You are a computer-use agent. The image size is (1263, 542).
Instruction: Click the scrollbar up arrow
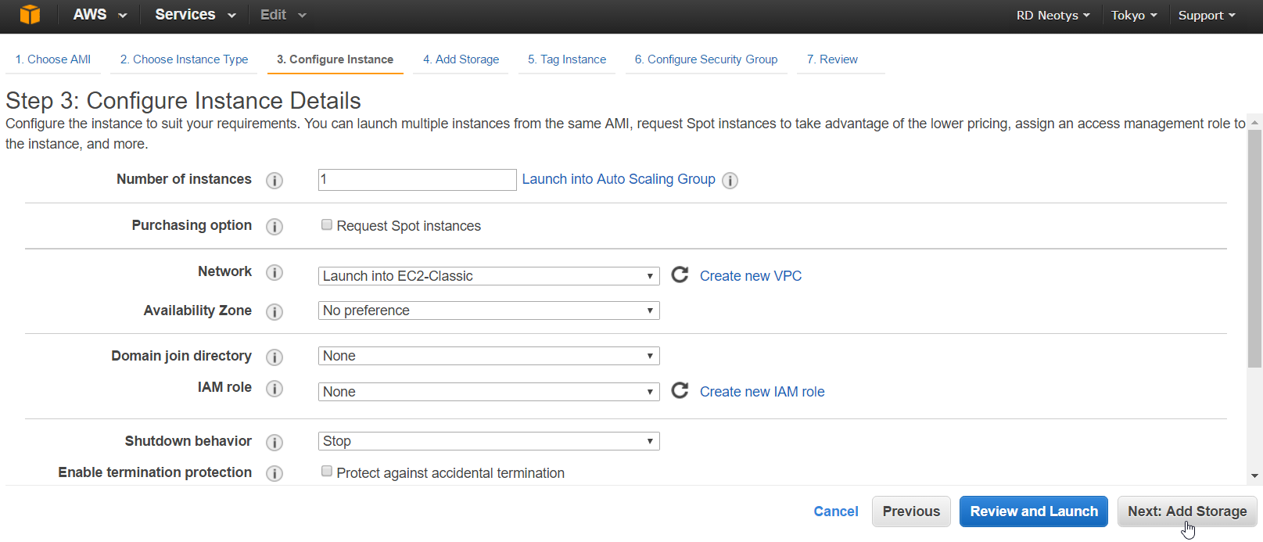coord(1255,123)
